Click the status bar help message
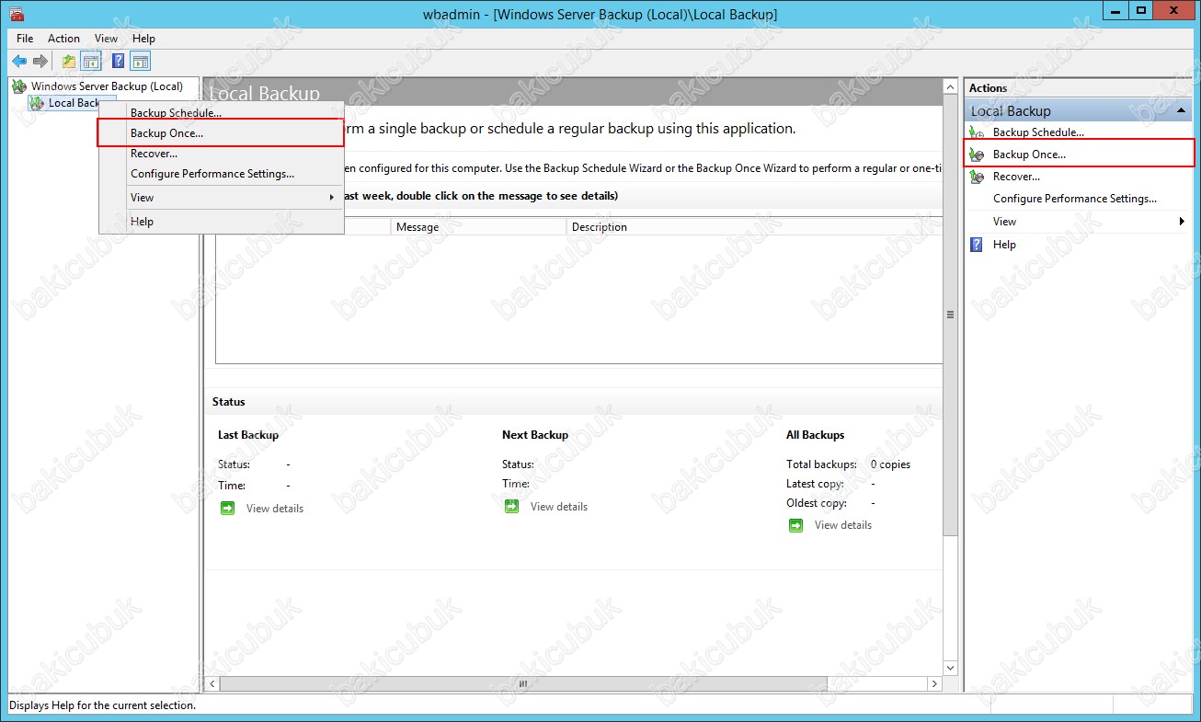Screen dimensions: 1201x722 [103, 705]
